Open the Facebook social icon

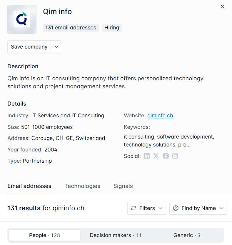click(166, 156)
